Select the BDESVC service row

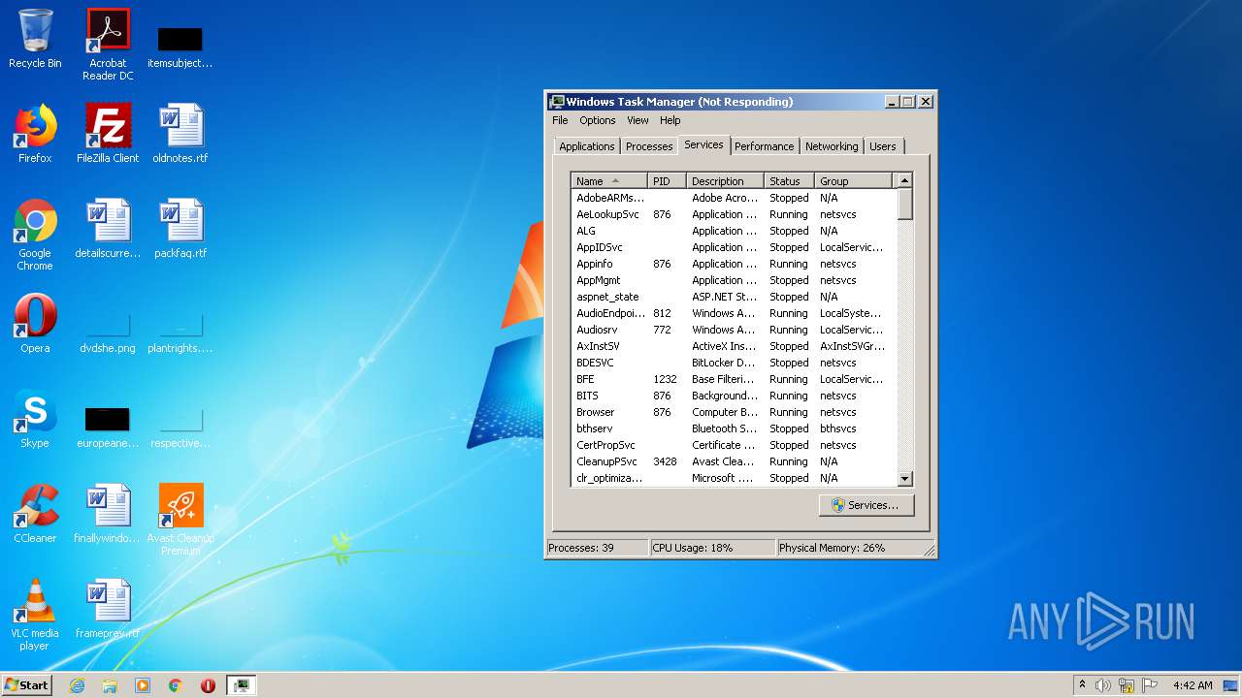(734, 363)
